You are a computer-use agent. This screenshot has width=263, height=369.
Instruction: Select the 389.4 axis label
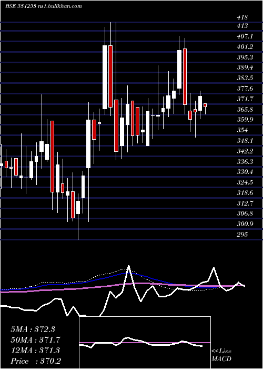click(245, 67)
